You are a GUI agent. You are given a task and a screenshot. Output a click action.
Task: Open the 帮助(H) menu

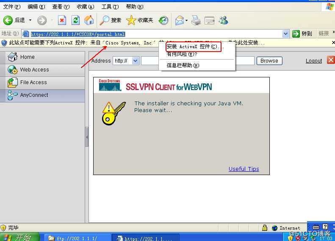coord(135,7)
